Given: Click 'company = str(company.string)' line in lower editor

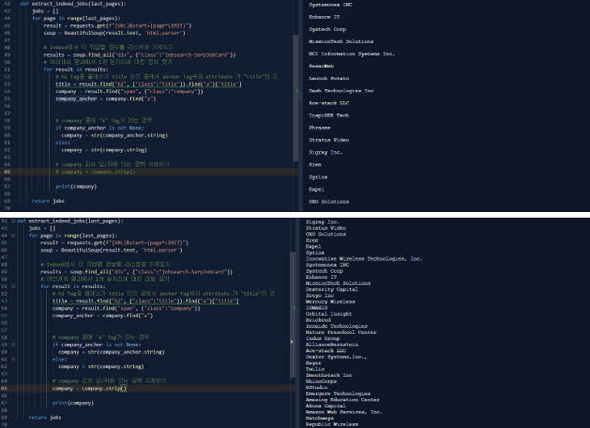Looking at the screenshot, I should coord(101,367).
